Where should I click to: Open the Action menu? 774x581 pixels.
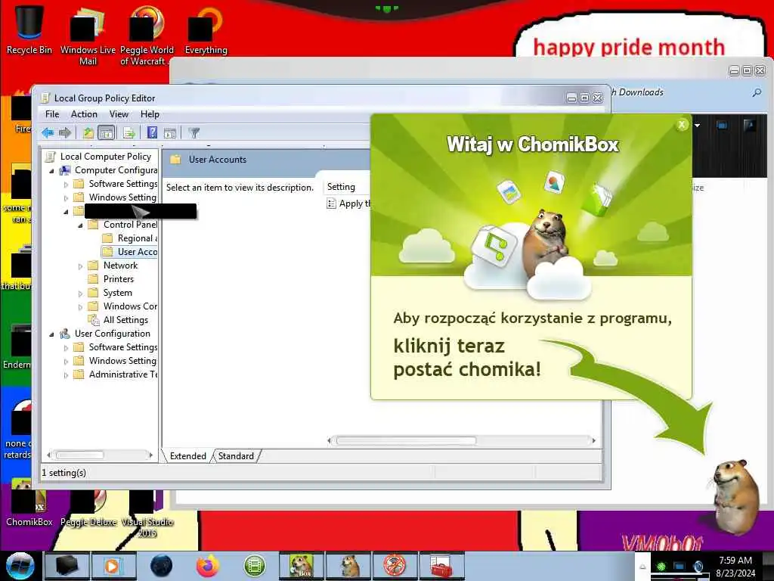point(84,114)
